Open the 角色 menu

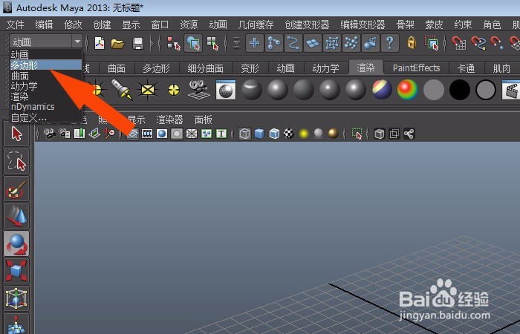[x=492, y=24]
